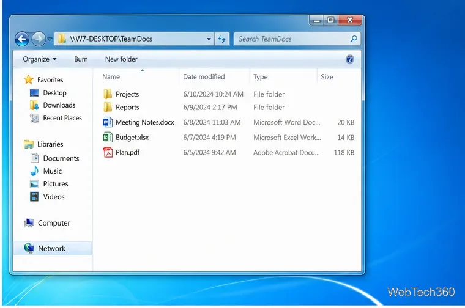The width and height of the screenshot is (465, 308).
Task: Click the PDF icon of Plan.pdf
Action: (108, 152)
